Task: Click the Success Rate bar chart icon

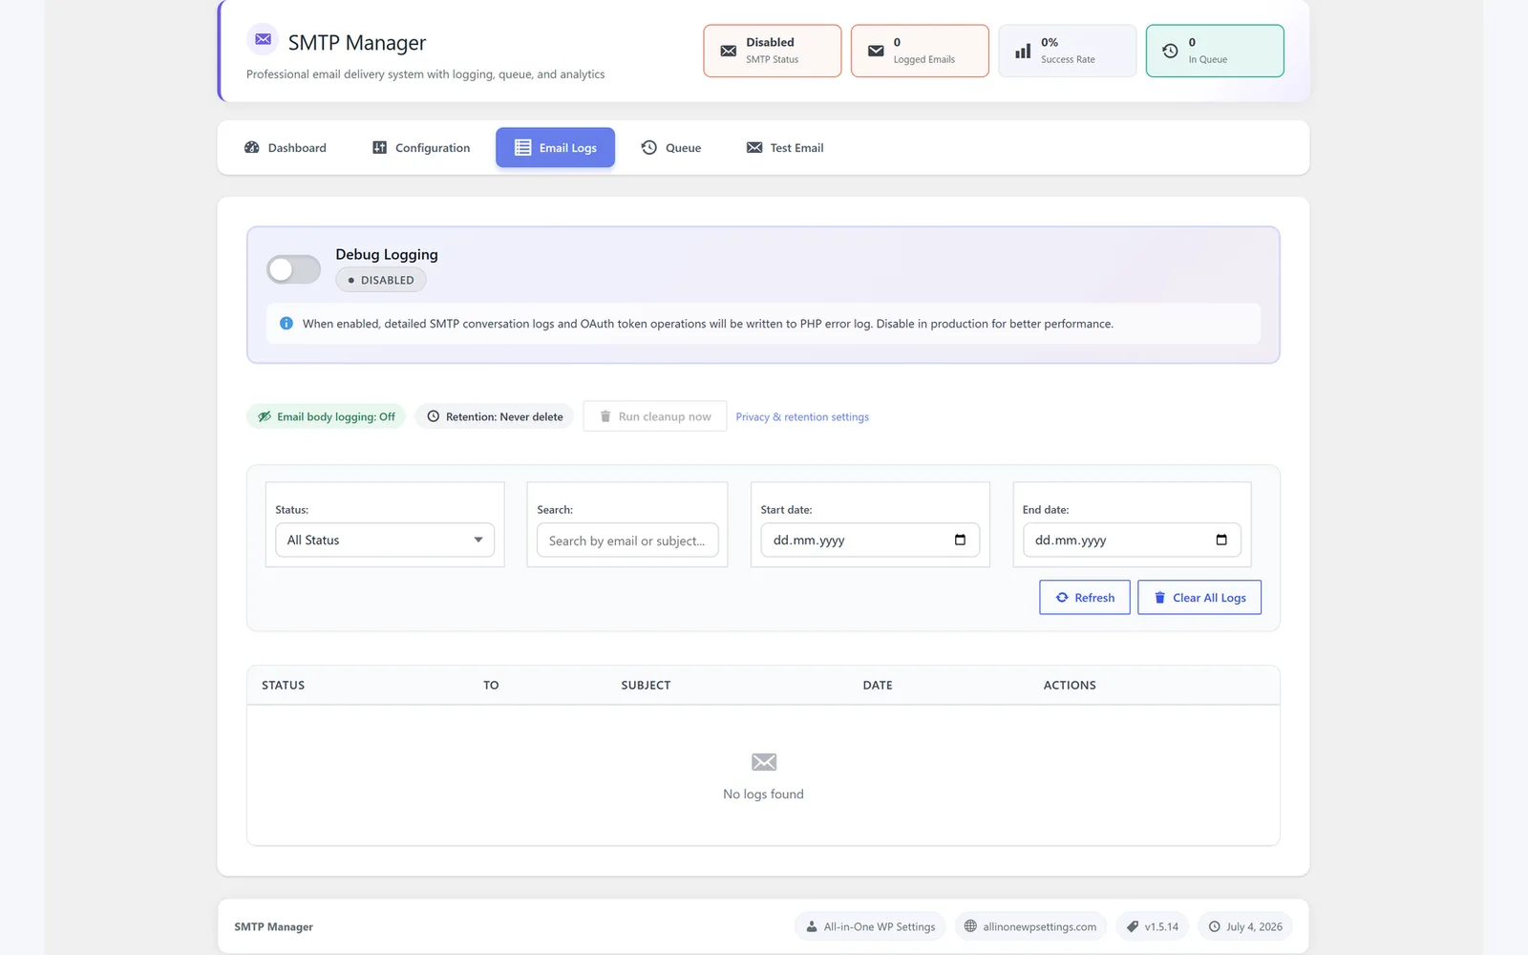Action: 1023,51
